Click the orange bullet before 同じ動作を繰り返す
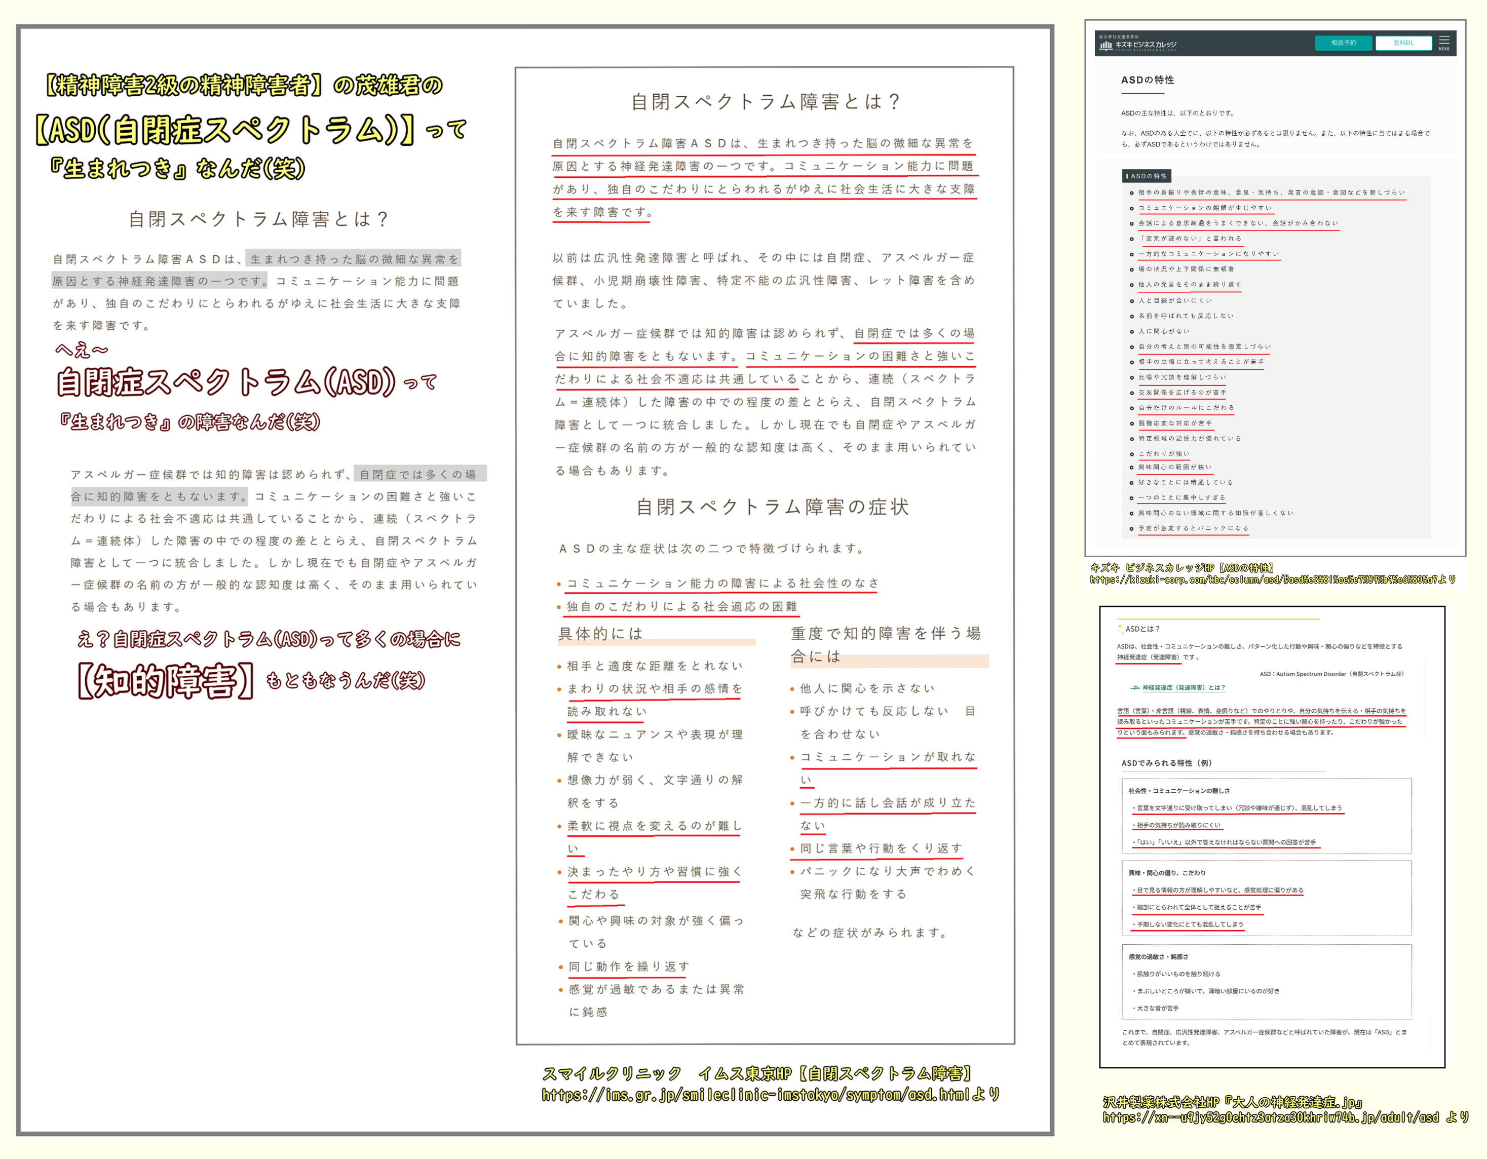This screenshot has height=1159, width=1487. pyautogui.click(x=560, y=967)
